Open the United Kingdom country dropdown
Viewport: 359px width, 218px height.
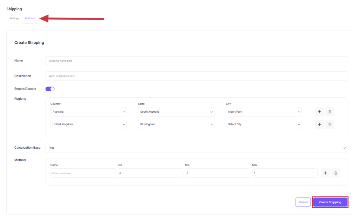click(88, 124)
